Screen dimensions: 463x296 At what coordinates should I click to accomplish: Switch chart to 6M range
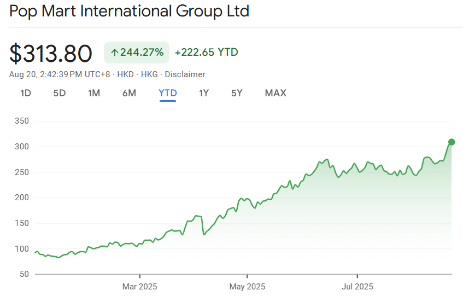tap(130, 93)
